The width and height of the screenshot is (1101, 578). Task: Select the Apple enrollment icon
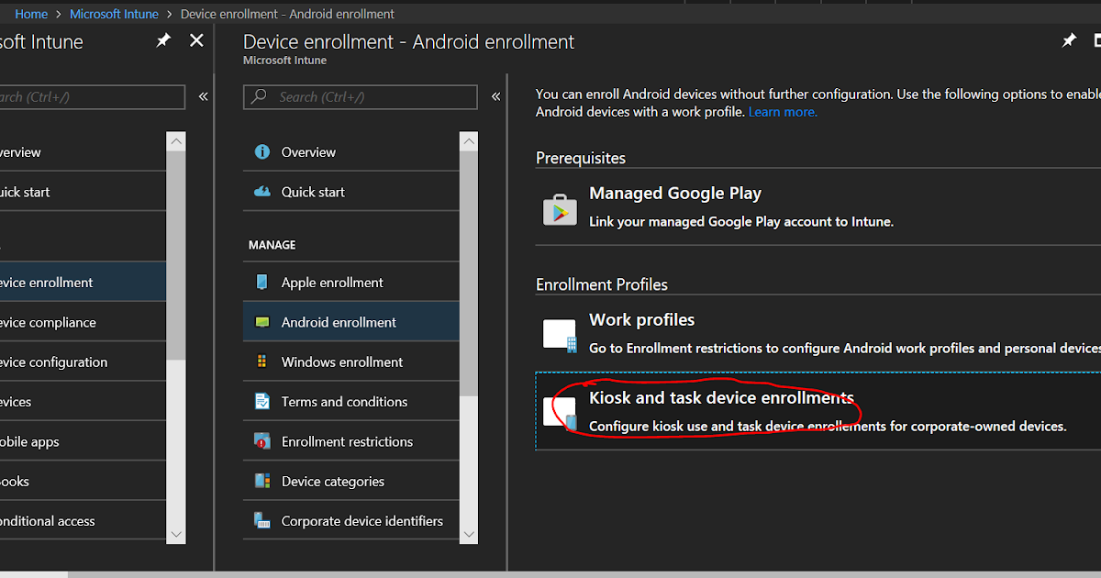tap(264, 282)
